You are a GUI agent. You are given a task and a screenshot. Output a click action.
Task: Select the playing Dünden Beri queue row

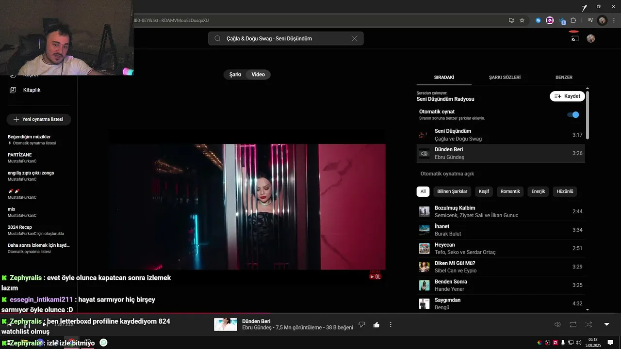[501, 153]
